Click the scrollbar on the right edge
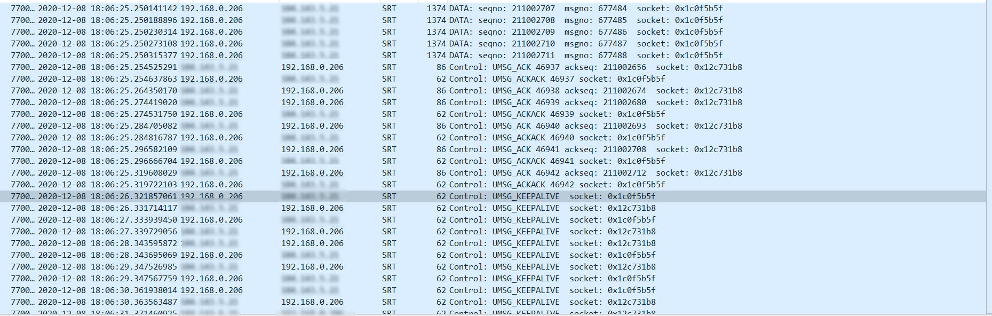992x316 pixels. pyautogui.click(x=988, y=158)
